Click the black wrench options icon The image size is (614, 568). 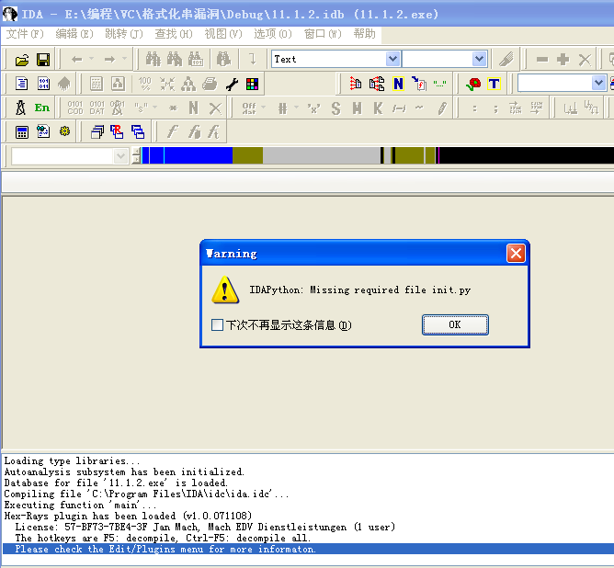click(232, 84)
